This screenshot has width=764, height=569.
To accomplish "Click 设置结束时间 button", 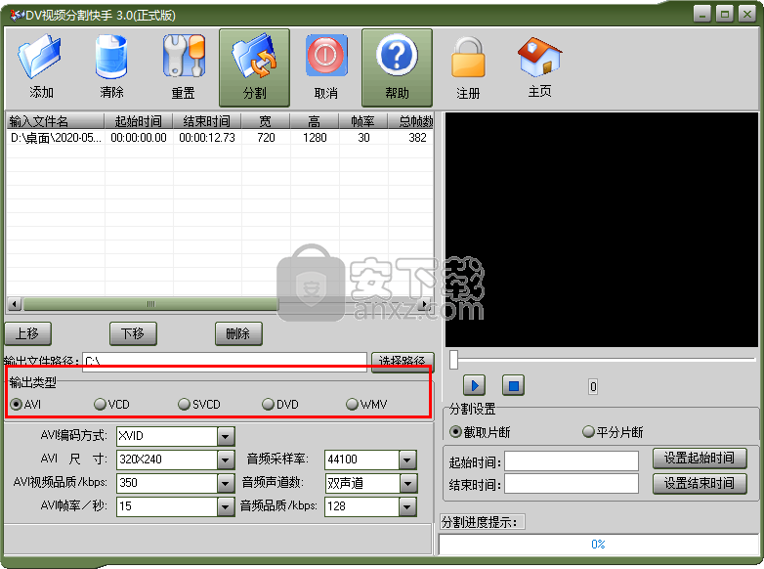I will tap(700, 483).
